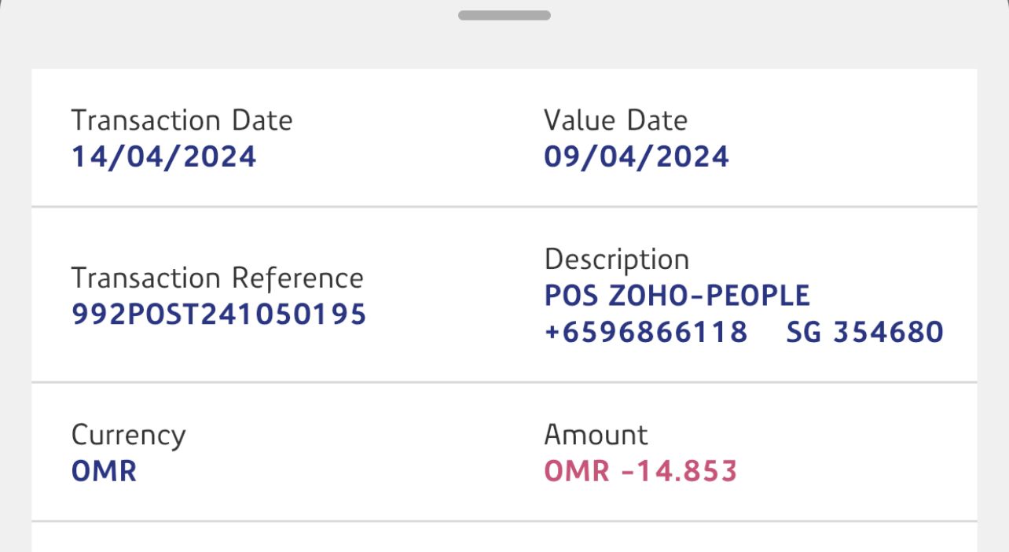This screenshot has width=1009, height=552.
Task: Click the Amount label
Action: coord(596,435)
